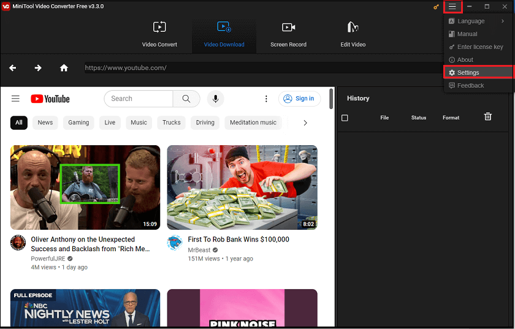This screenshot has width=515, height=329.
Task: Go forward with the right arrow
Action: click(38, 67)
